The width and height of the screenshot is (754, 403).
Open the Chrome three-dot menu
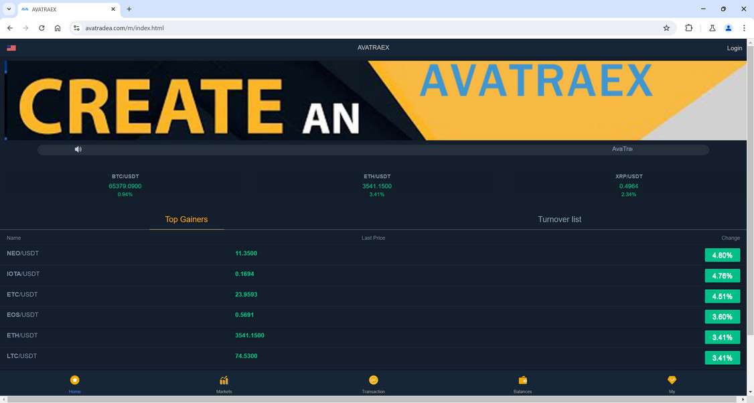tap(744, 28)
